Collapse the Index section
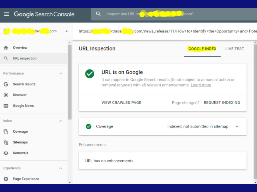Screen dimensions: 257x192 [x=61, y=121]
